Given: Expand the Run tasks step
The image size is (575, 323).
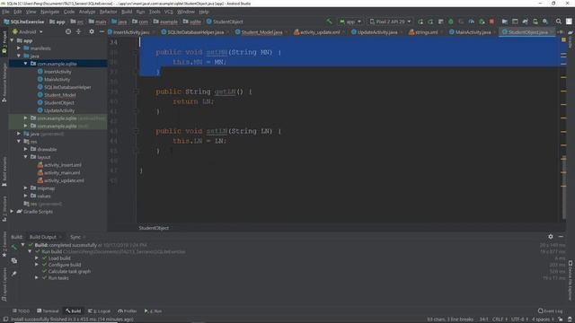Looking at the screenshot, I should tap(36, 278).
